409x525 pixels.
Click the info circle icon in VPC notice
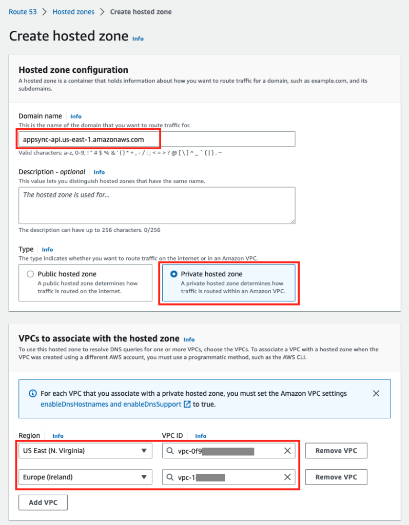(x=33, y=394)
